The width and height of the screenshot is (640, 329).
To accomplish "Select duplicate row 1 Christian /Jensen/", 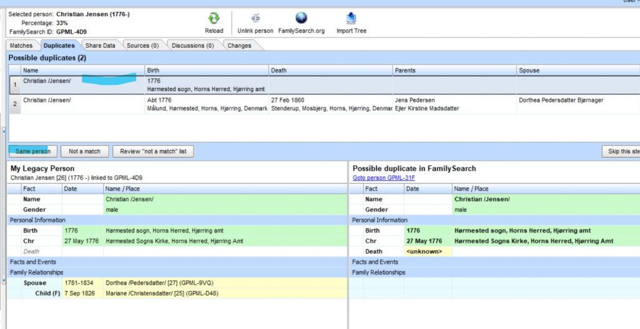I will [x=324, y=85].
